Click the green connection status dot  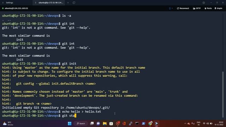pyautogui.click(x=3, y=8)
